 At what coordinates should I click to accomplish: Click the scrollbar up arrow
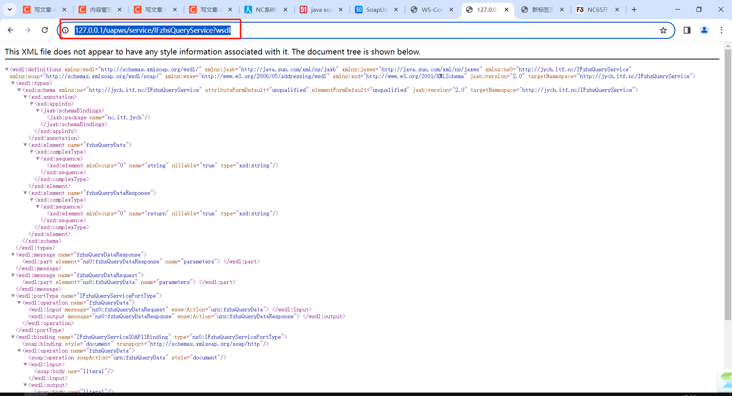point(728,46)
